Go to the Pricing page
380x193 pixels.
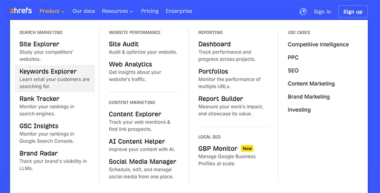point(150,11)
